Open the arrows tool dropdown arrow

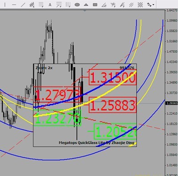[x=153, y=5]
